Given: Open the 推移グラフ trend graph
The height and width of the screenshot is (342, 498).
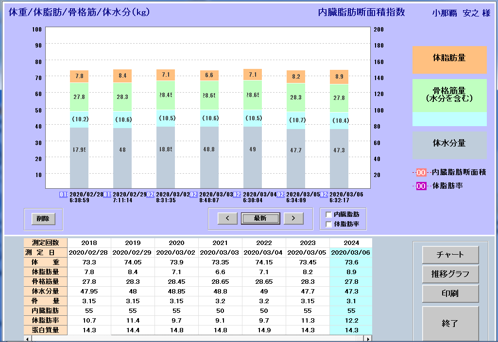Looking at the screenshot, I should (450, 274).
